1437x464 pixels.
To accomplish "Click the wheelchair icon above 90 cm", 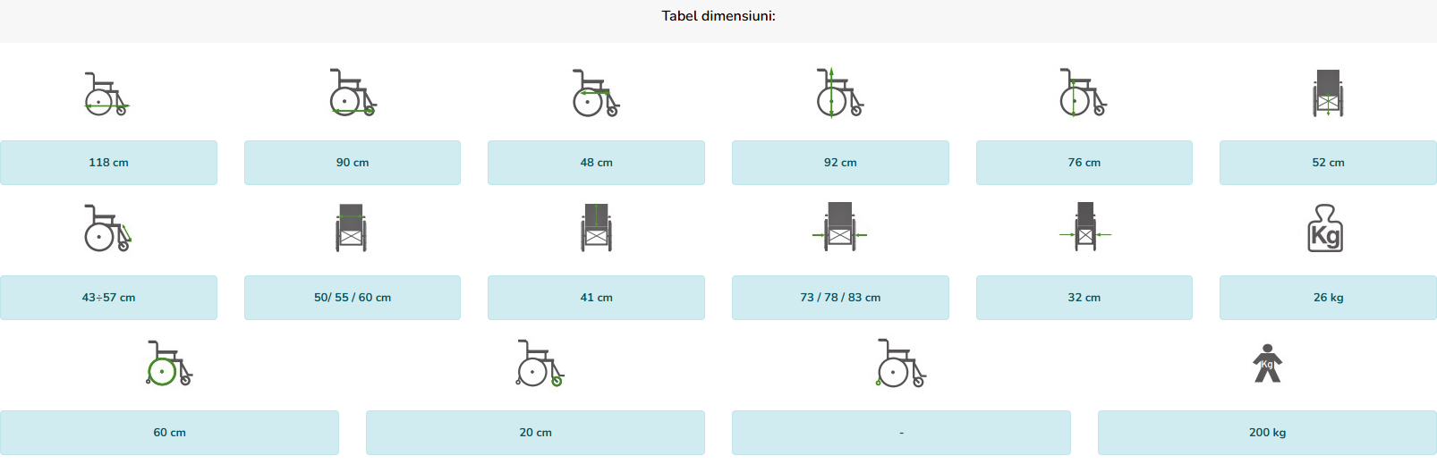I will (x=353, y=92).
